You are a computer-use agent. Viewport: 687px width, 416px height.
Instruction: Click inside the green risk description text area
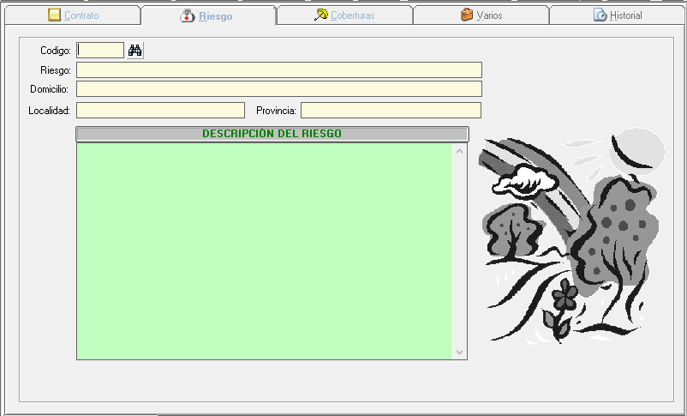[265, 251]
